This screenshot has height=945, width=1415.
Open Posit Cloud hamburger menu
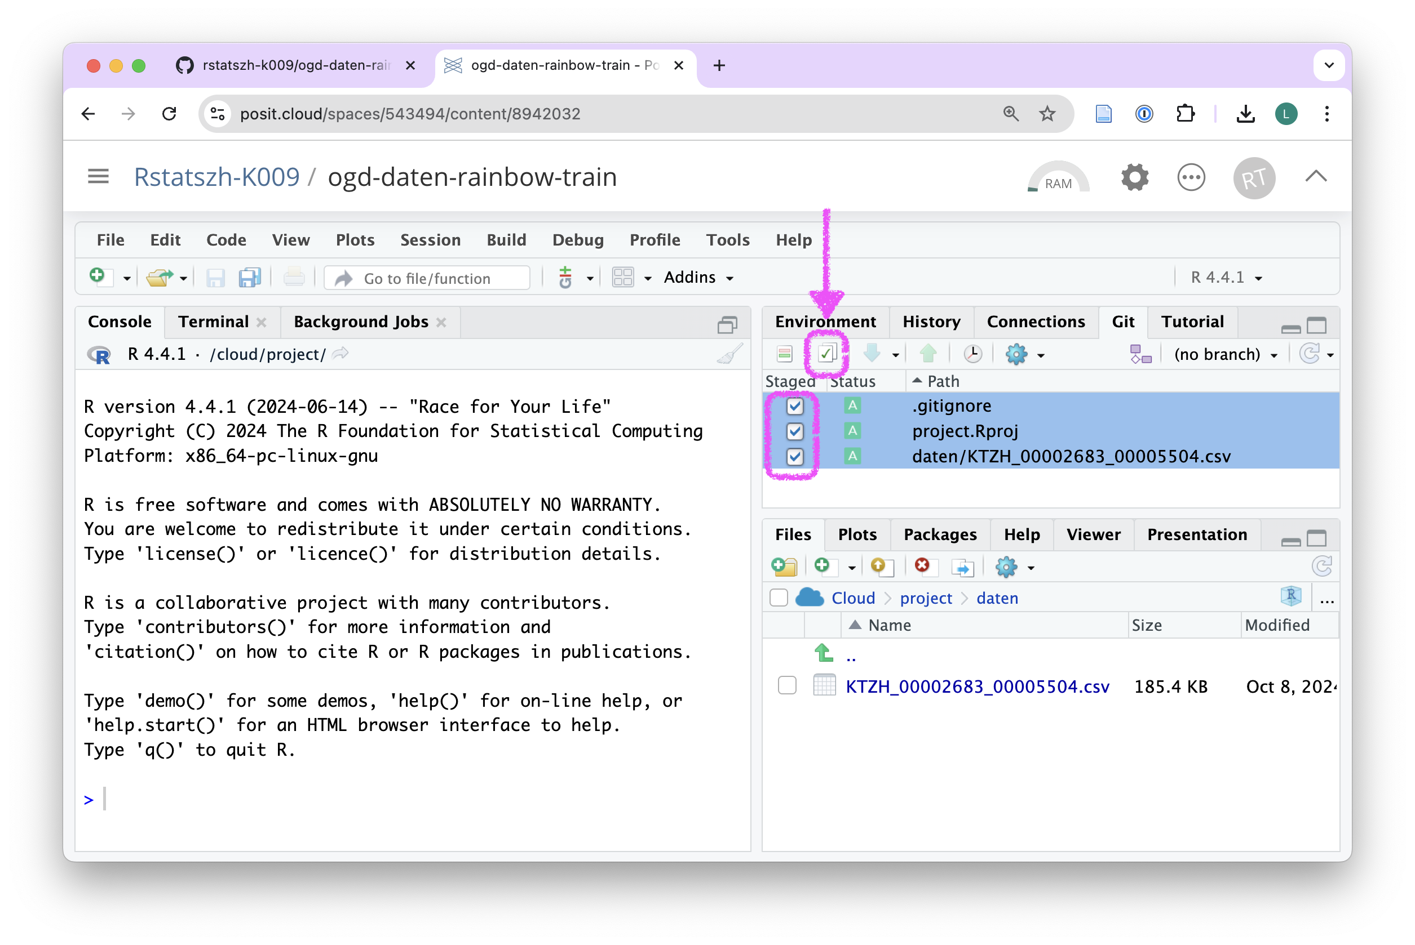pos(98,177)
